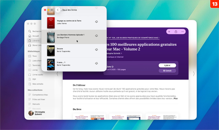Viewport: 219px width, 130px height.
Task: Open the author's page from the name link under the title
Action: (114, 53)
